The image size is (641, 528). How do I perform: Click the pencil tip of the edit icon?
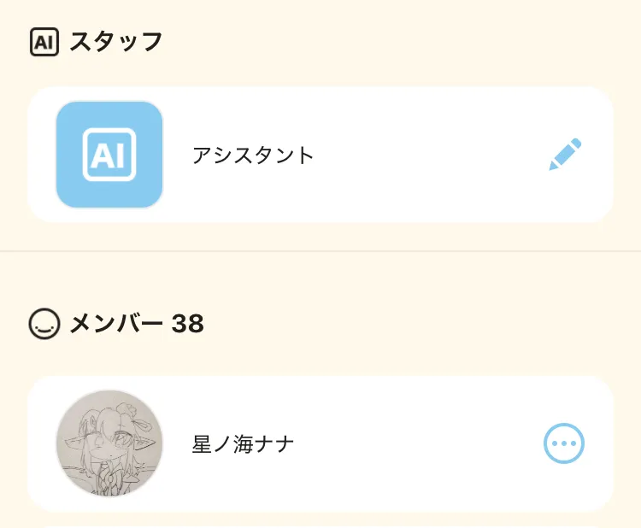click(553, 167)
